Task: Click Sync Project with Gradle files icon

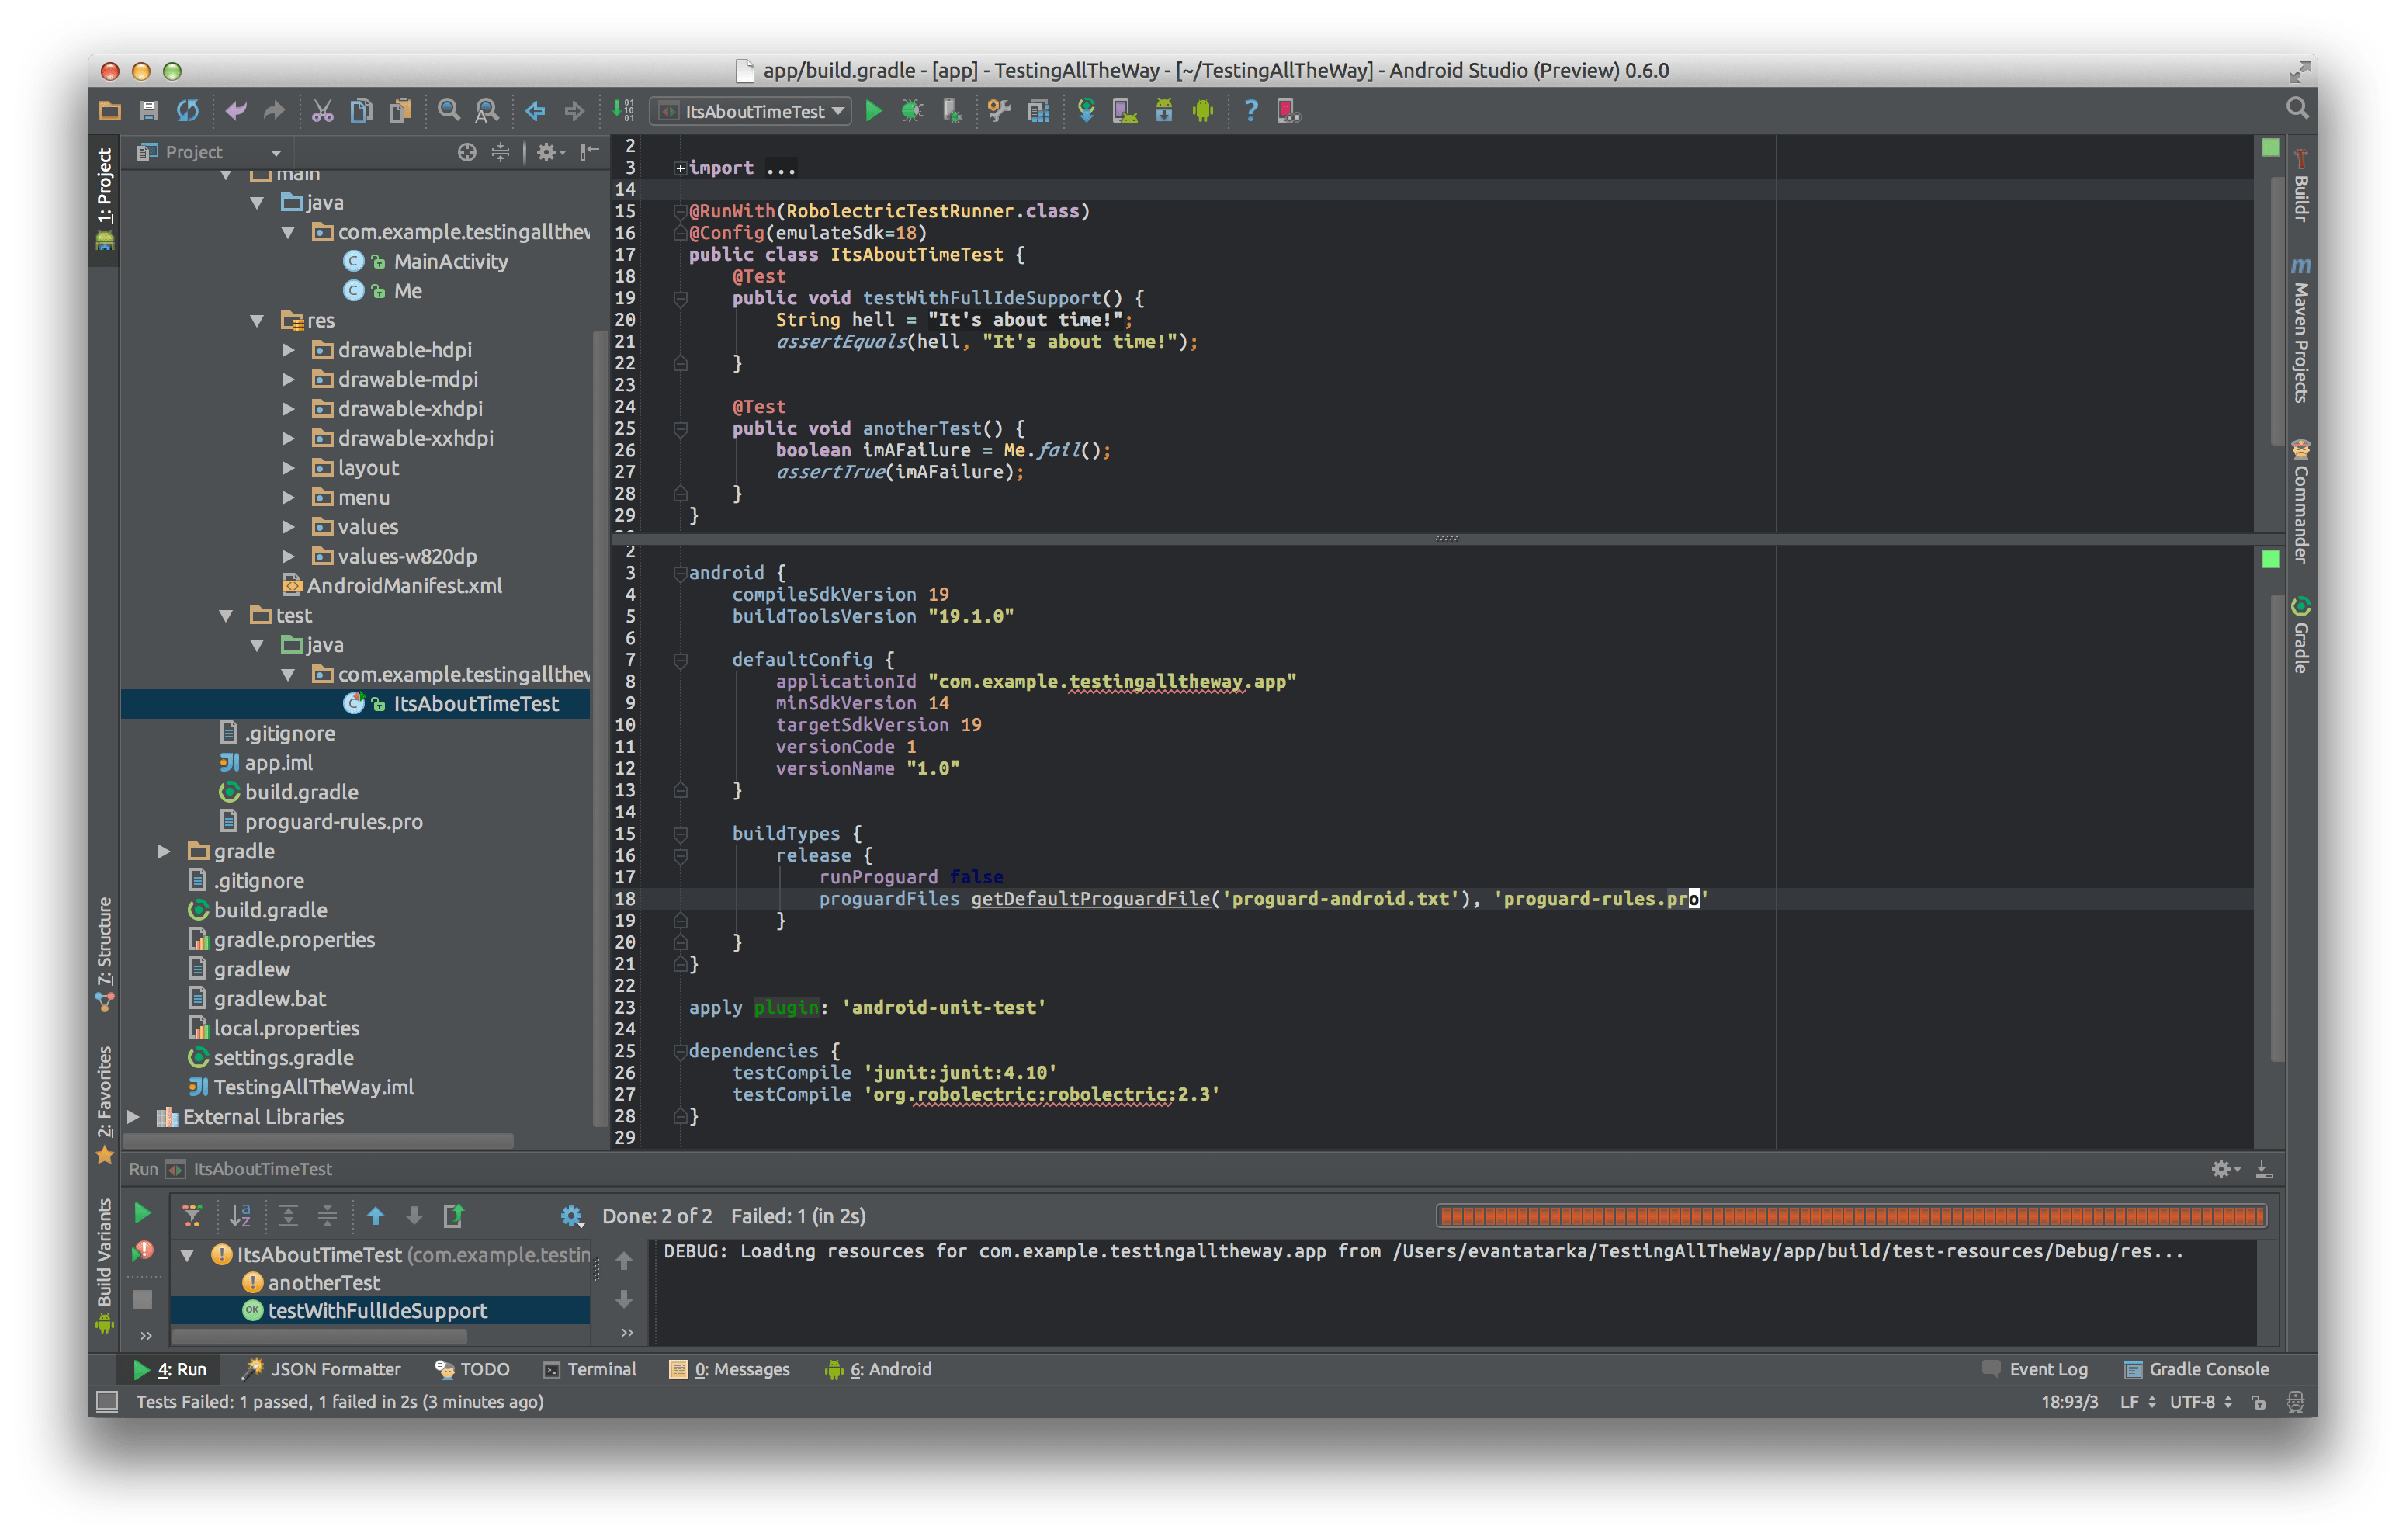Action: click(1087, 111)
